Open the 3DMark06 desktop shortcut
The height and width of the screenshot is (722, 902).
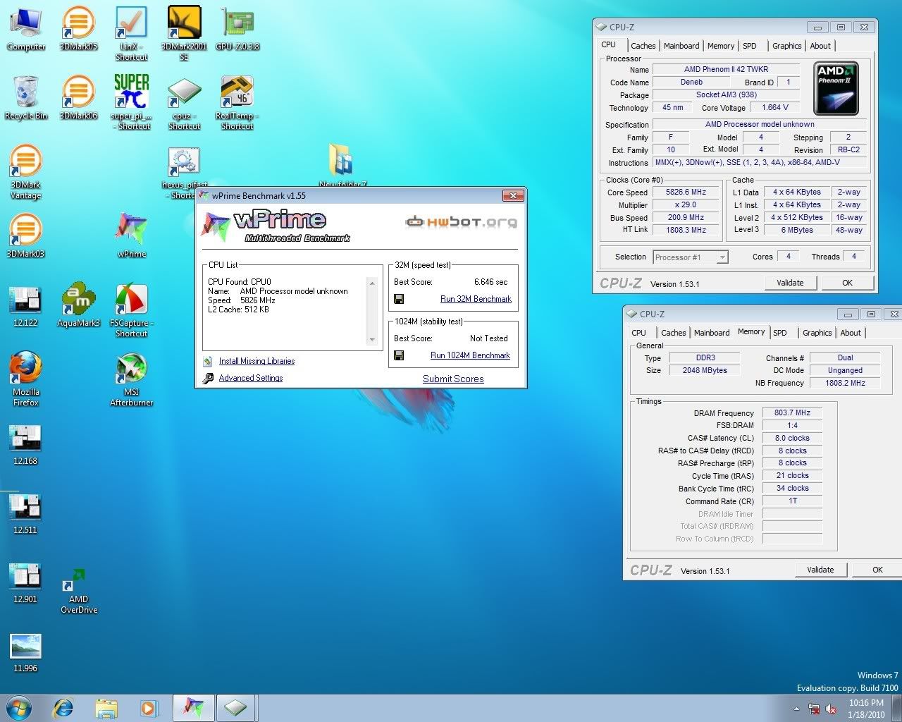tap(79, 98)
